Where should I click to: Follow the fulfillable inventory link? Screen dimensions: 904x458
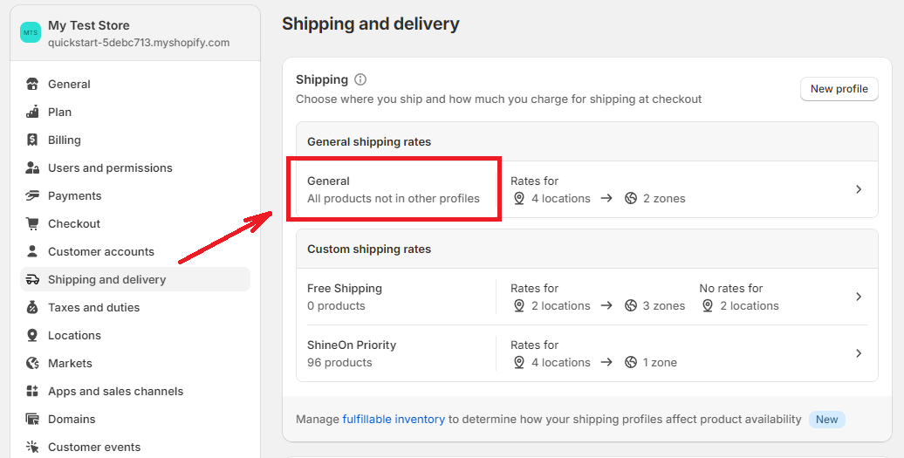[x=394, y=420]
